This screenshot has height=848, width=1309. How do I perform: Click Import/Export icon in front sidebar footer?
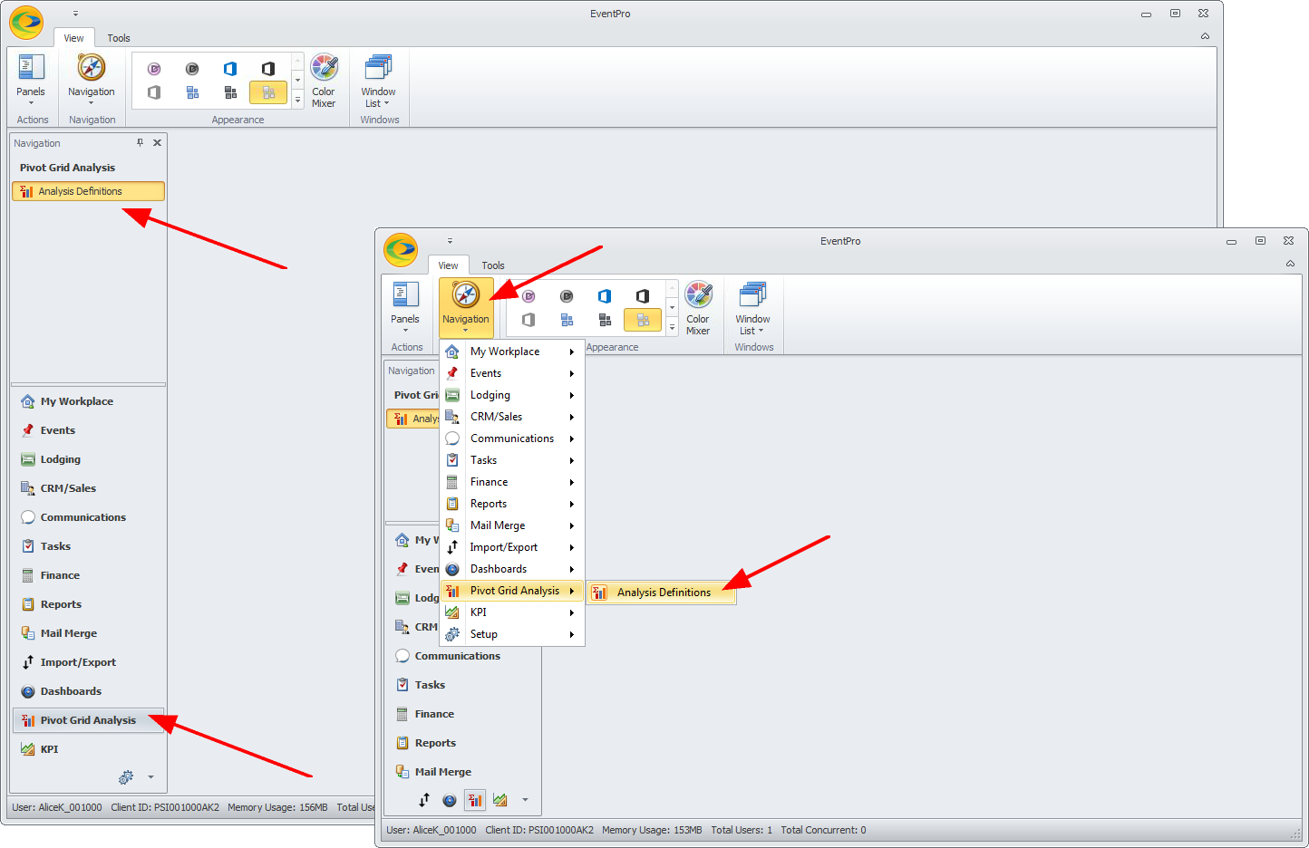click(424, 800)
